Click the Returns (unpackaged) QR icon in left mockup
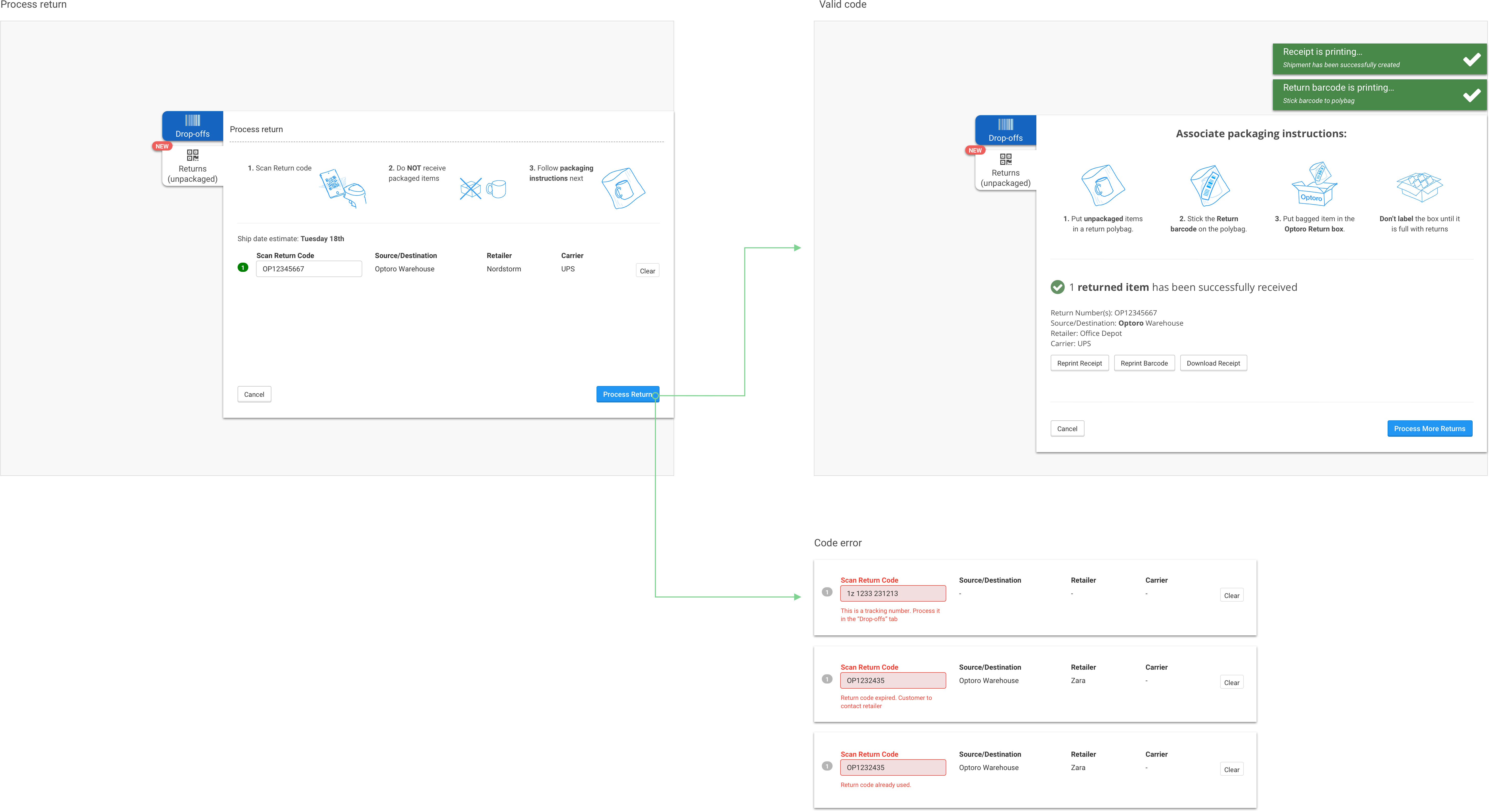 pos(193,155)
